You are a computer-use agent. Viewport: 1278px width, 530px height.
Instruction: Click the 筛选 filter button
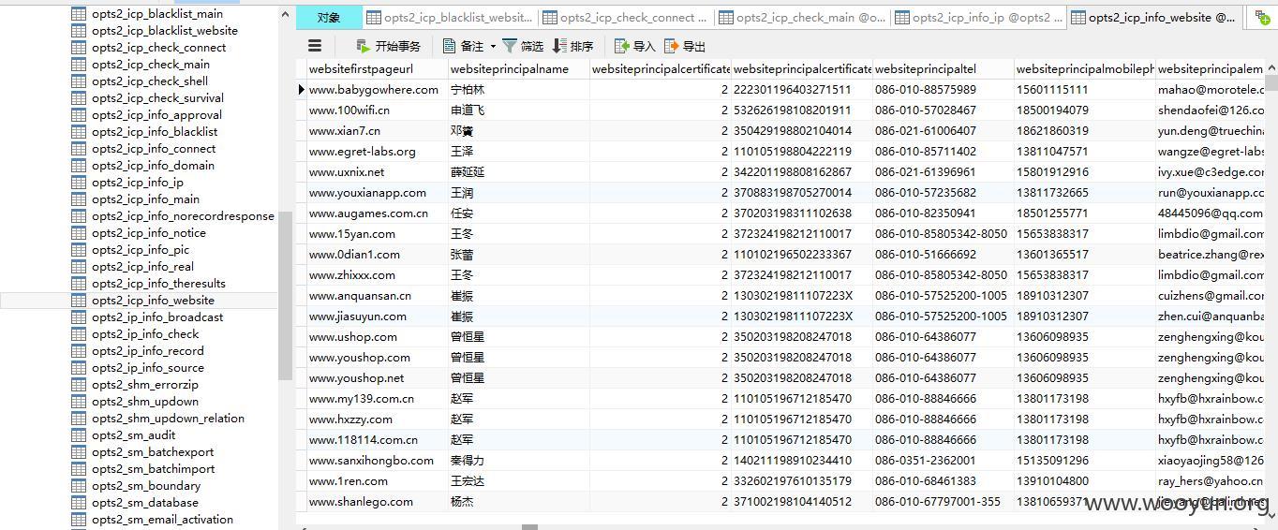pos(523,46)
